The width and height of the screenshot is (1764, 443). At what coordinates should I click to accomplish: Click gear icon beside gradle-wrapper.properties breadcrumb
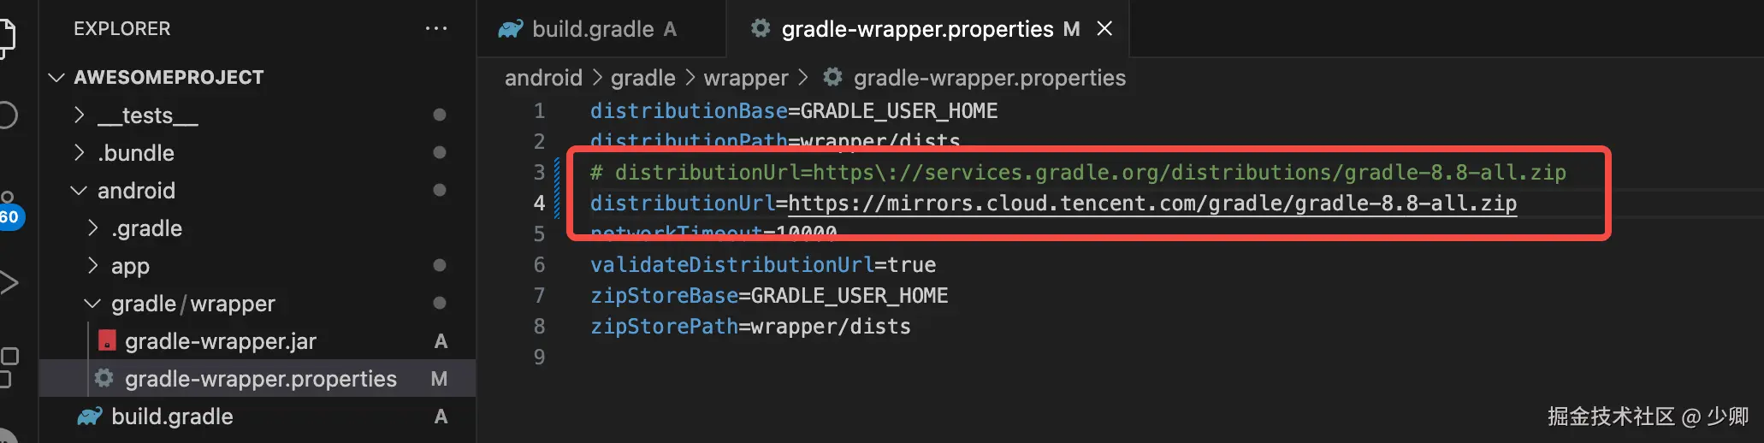coord(832,78)
